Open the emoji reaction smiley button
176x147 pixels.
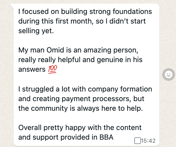(x=168, y=75)
